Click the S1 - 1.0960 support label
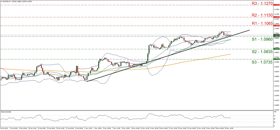Viewport: 280px width, 130px height. click(x=262, y=39)
